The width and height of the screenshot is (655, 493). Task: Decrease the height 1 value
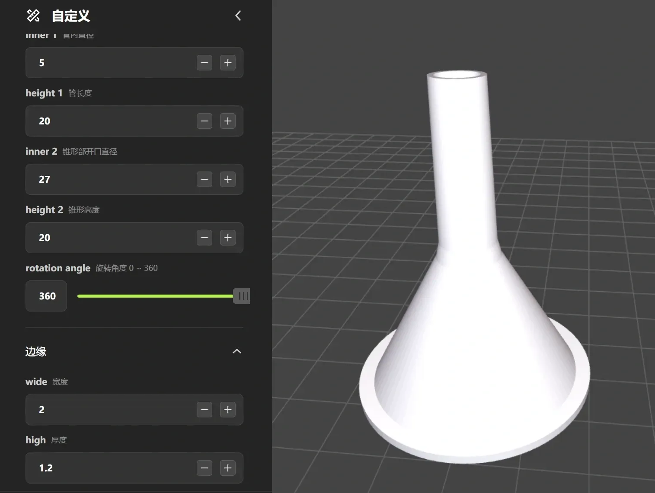click(x=204, y=121)
